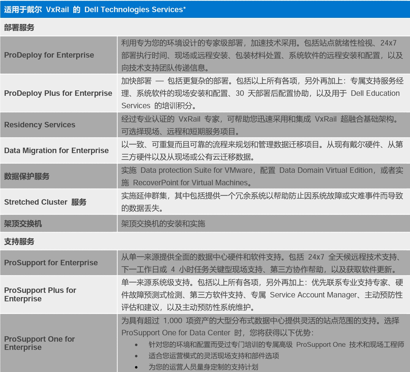
Task: Click the ProSupport Plus for Enterprise label
Action: tap(40, 294)
